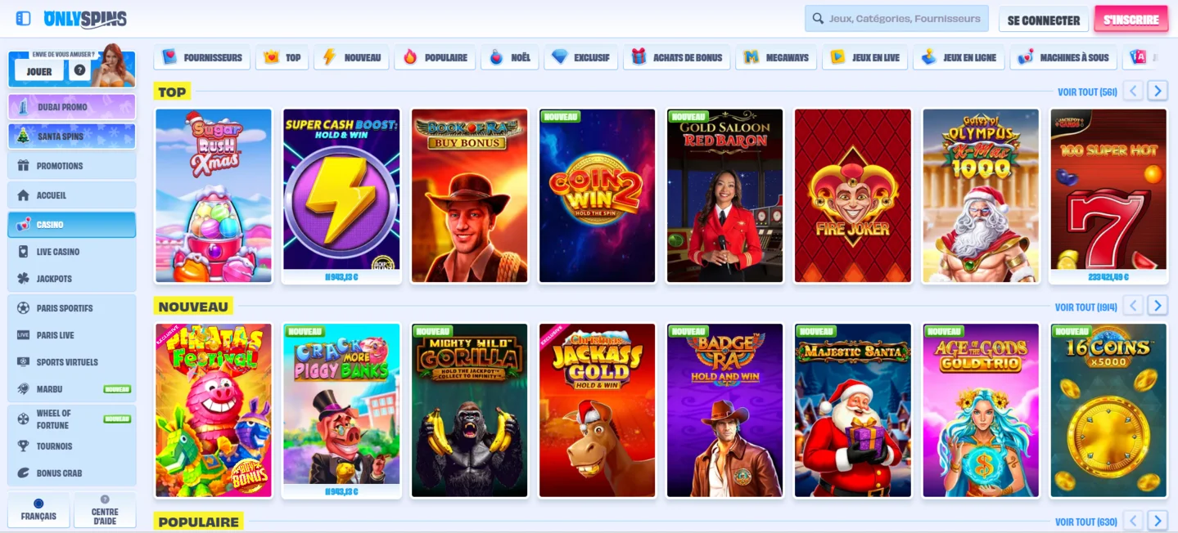Click the lightning bolt Nouveau icon
Screen dimensions: 1178x533
click(330, 57)
